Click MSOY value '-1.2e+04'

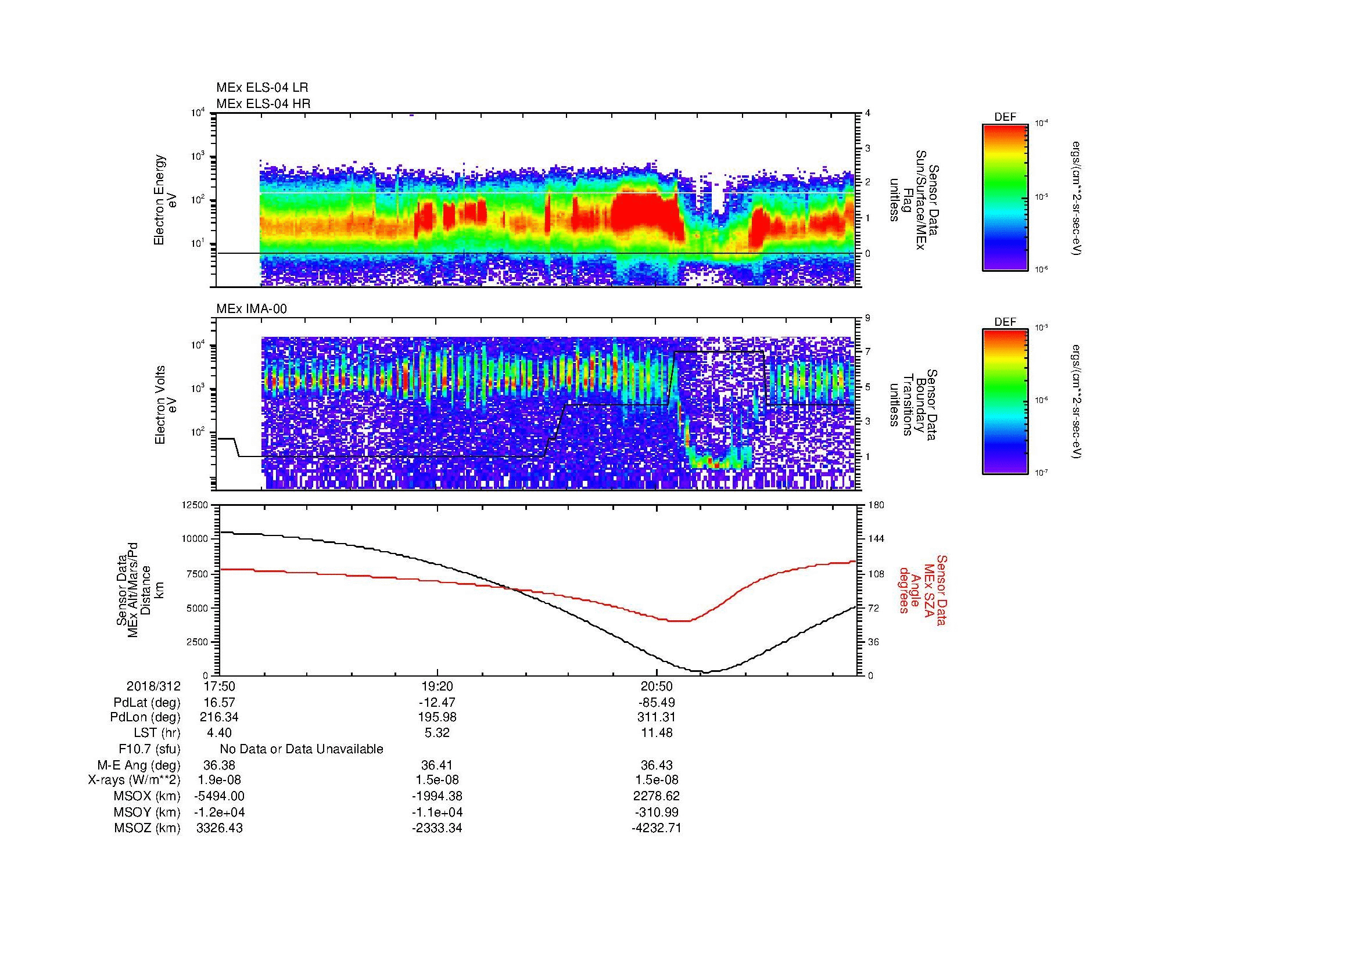click(220, 812)
